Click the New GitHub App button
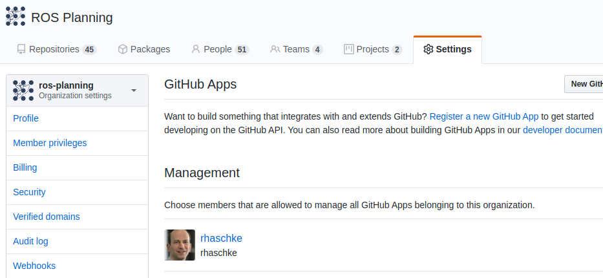This screenshot has height=278, width=603. (584, 84)
